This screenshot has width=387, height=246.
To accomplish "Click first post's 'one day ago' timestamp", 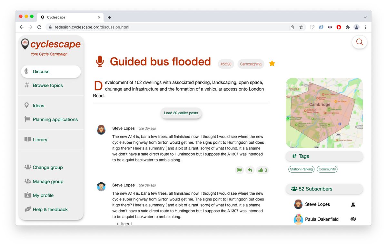I will coord(147,129).
